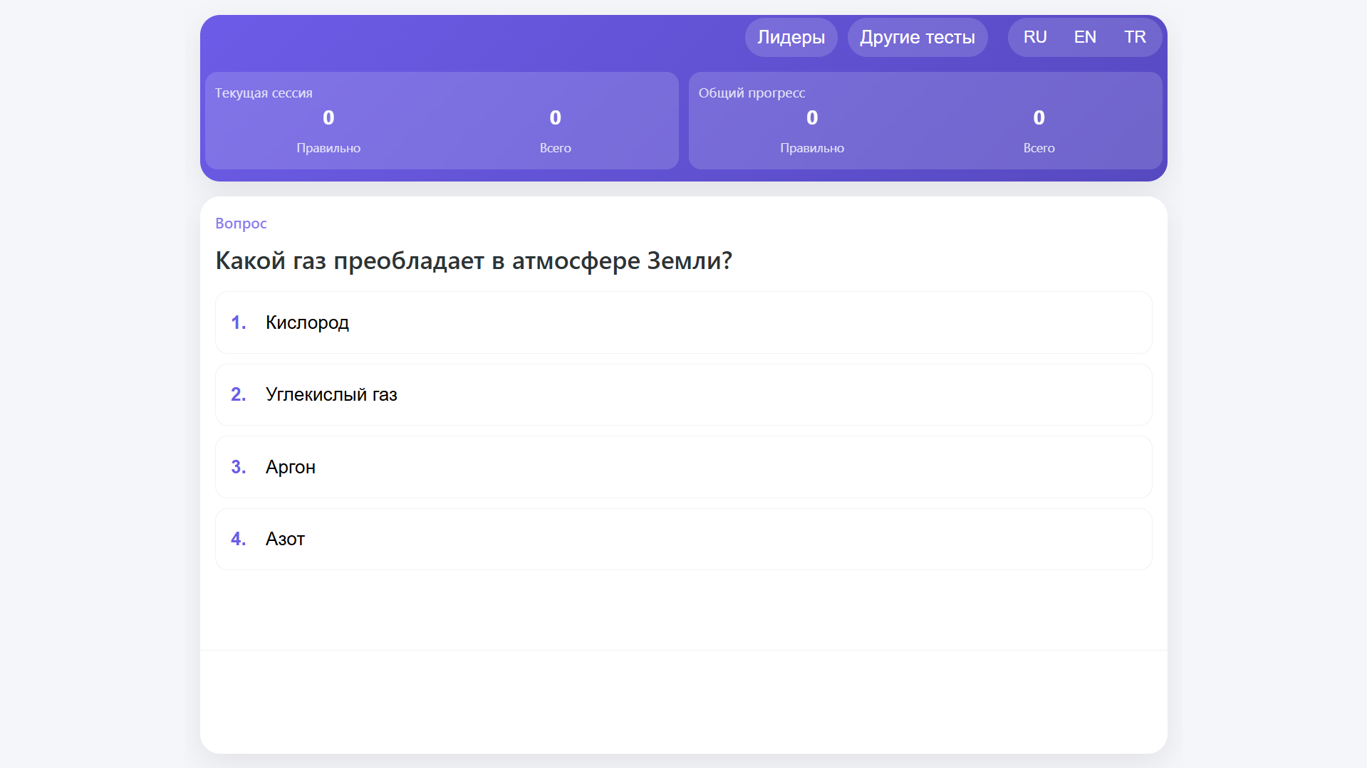The height and width of the screenshot is (768, 1367).
Task: Click the Вопрос label above the question
Action: (x=241, y=223)
